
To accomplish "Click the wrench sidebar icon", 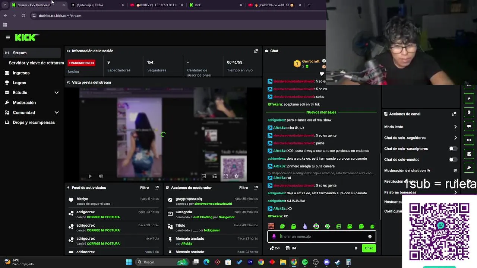I will coord(469,167).
